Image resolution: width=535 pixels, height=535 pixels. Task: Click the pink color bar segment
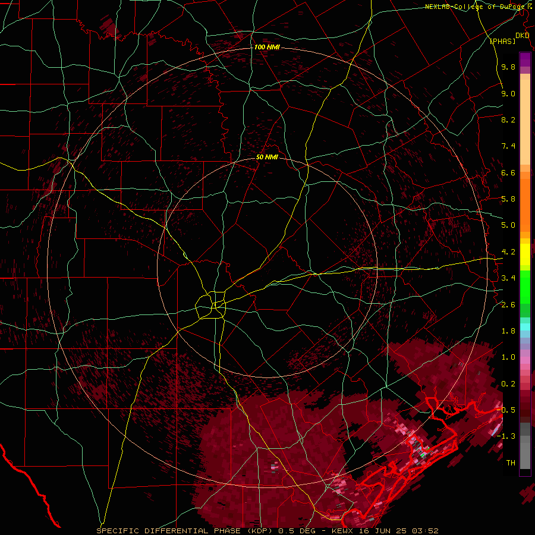(x=525, y=360)
